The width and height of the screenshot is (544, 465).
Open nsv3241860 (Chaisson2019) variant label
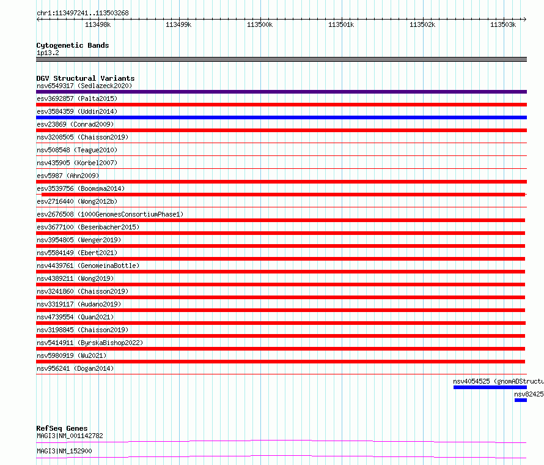(x=83, y=291)
